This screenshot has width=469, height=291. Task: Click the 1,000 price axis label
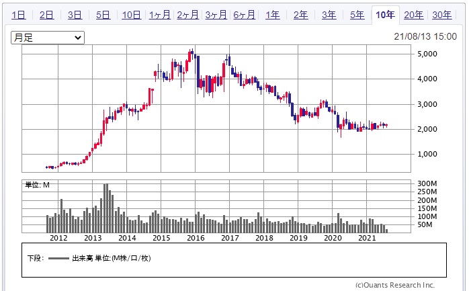pos(427,154)
